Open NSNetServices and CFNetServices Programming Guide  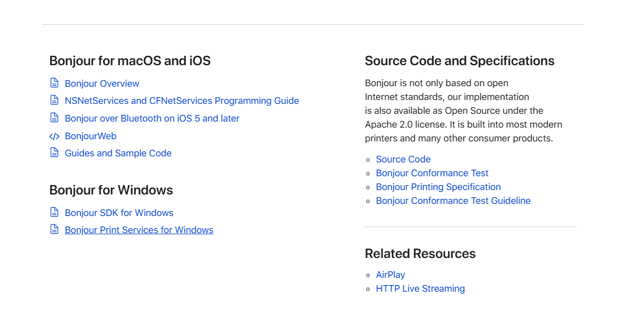[x=182, y=101]
